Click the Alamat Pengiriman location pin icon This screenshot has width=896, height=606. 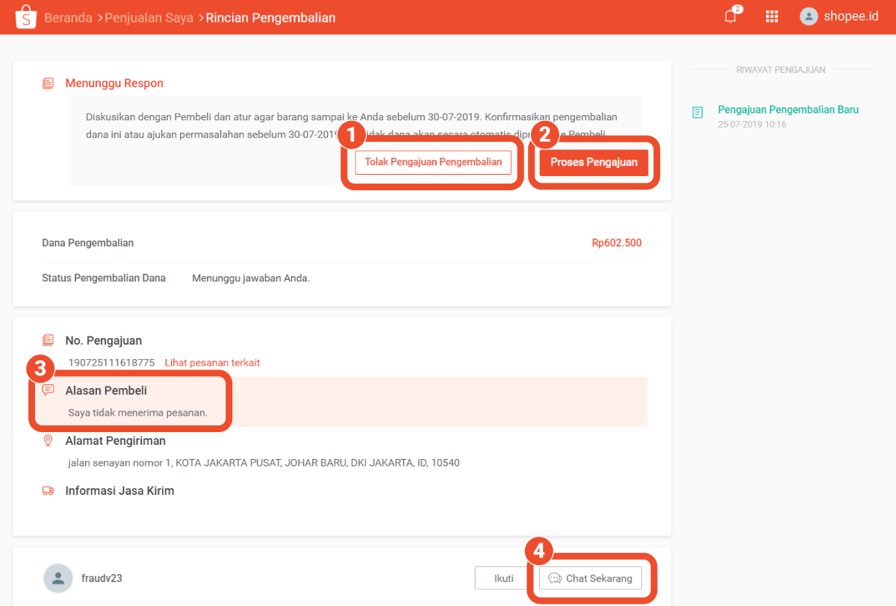pos(49,441)
